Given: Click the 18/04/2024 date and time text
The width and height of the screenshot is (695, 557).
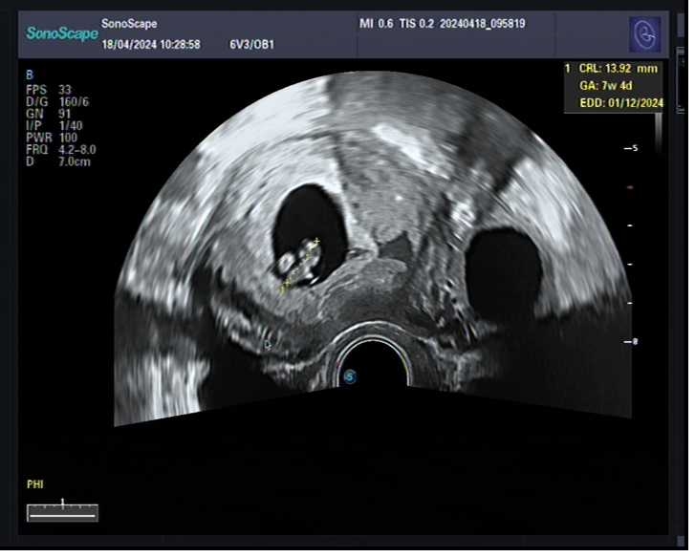Looking at the screenshot, I should pyautogui.click(x=150, y=45).
